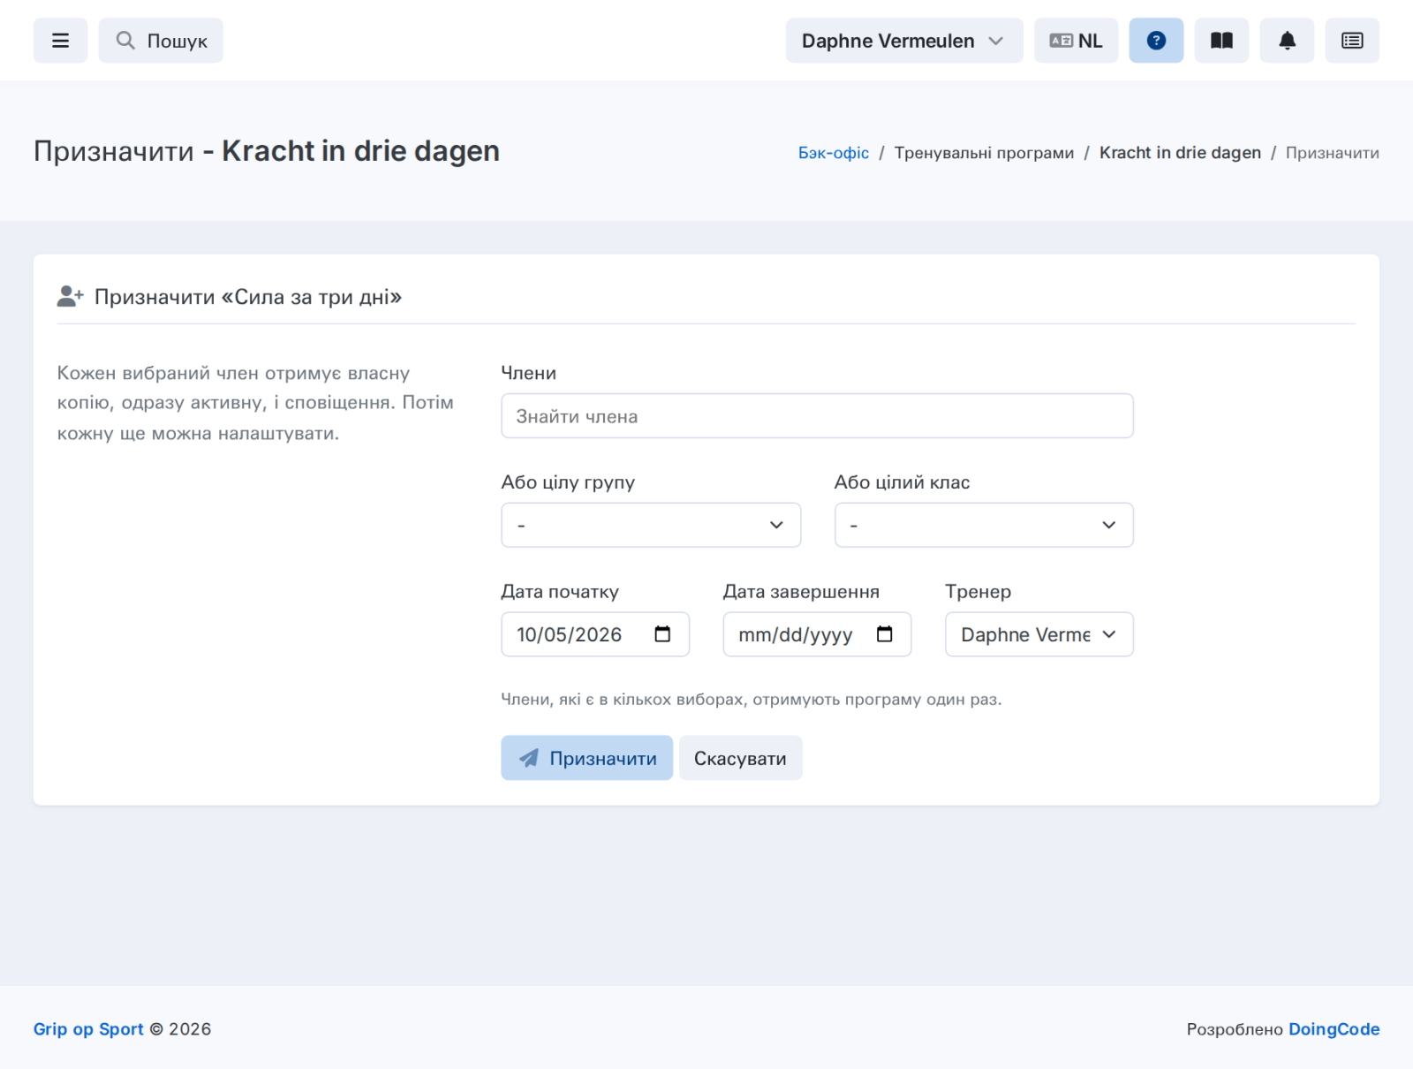Click the search magnifier icon
1413x1069 pixels.
pyautogui.click(x=125, y=41)
